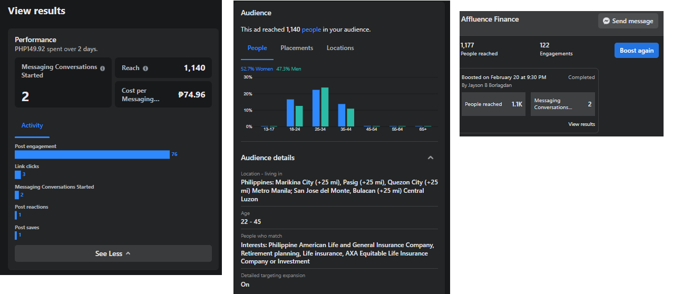The image size is (682, 294).
Task: Click the 18-24 women blue bar
Action: click(x=290, y=113)
